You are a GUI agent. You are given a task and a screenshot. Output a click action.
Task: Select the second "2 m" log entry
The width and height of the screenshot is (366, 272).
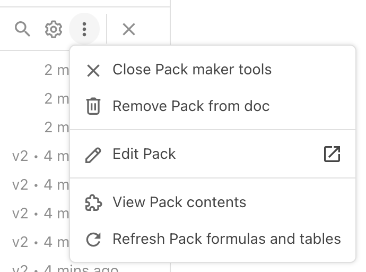[x=56, y=99]
